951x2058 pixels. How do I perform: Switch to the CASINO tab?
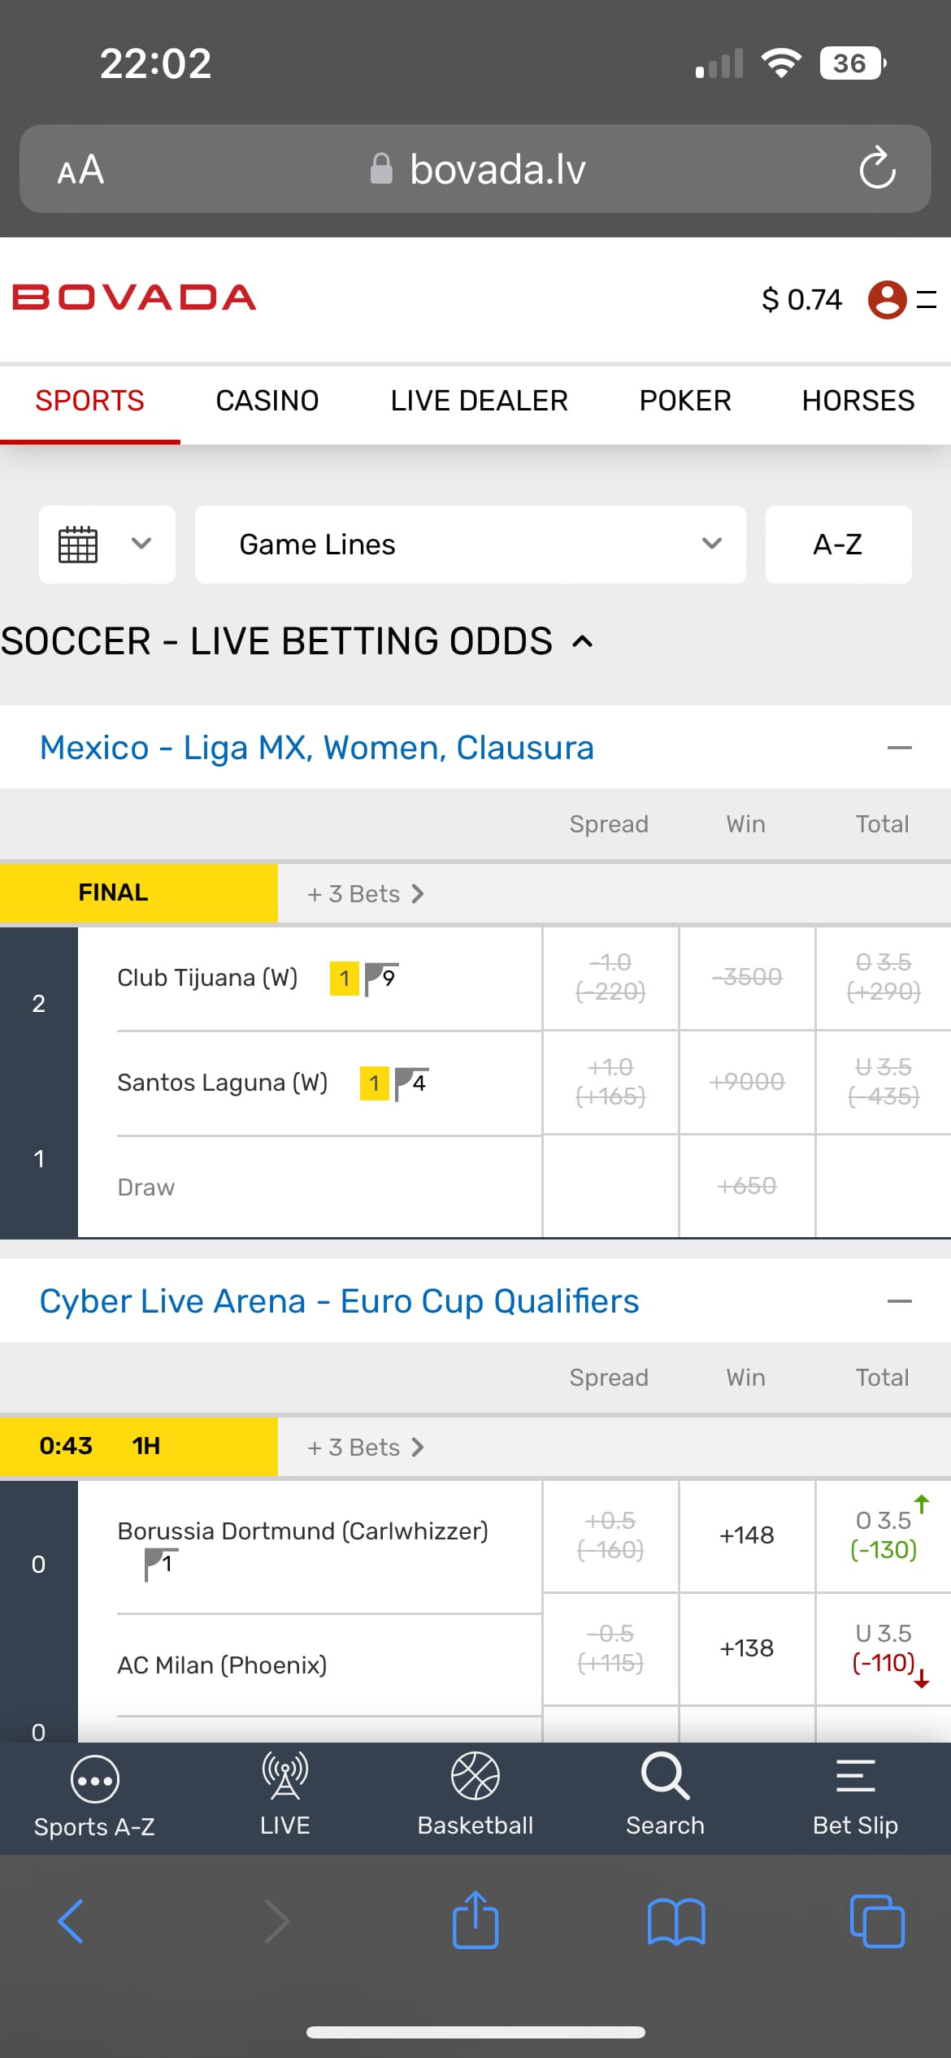(267, 401)
